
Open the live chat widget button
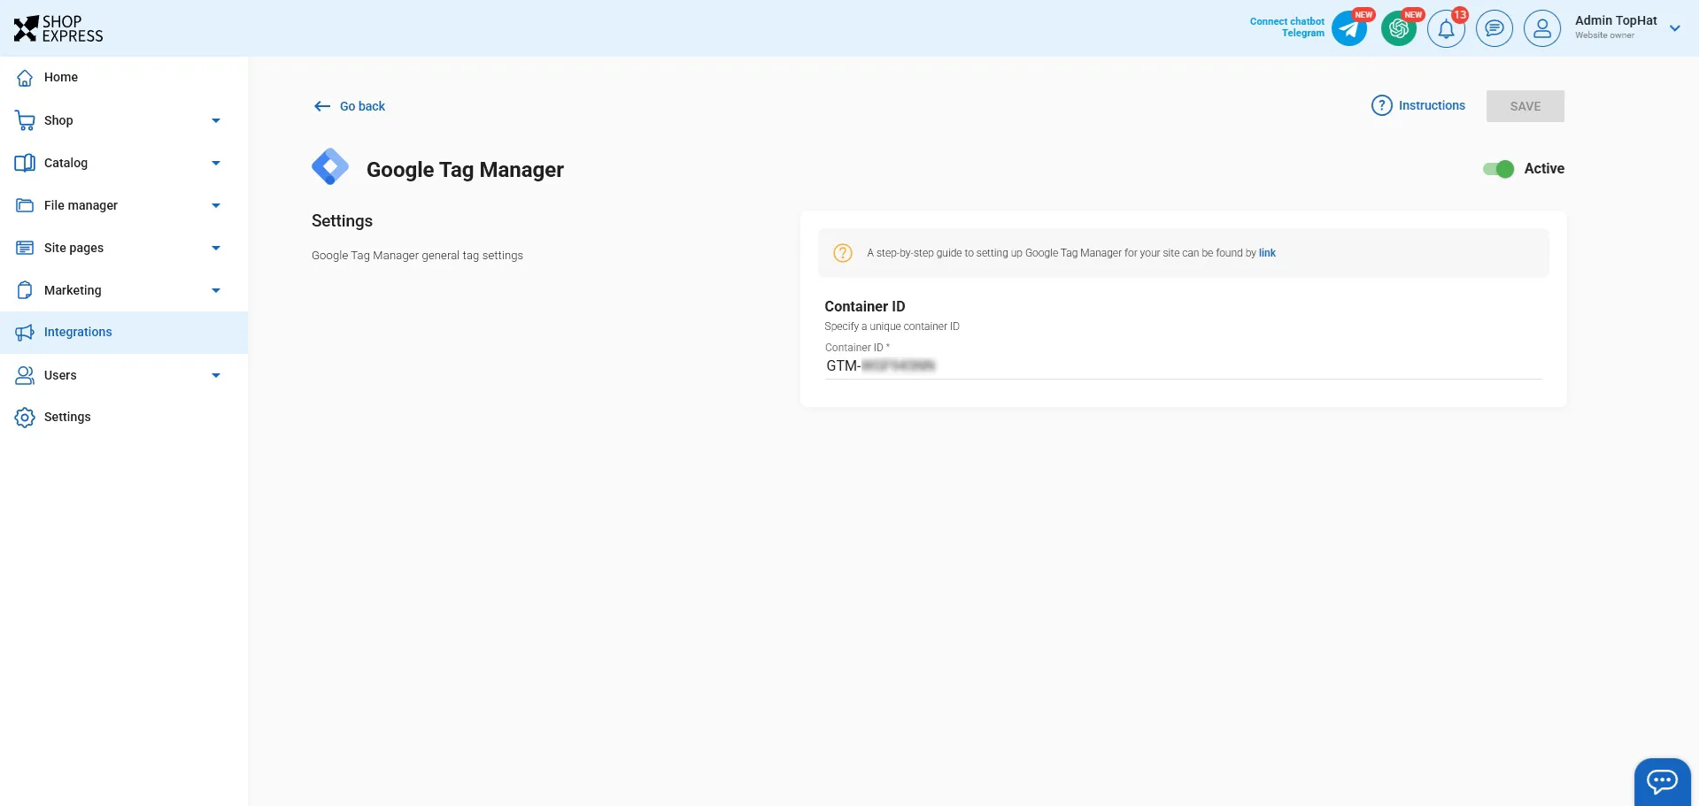point(1663,781)
